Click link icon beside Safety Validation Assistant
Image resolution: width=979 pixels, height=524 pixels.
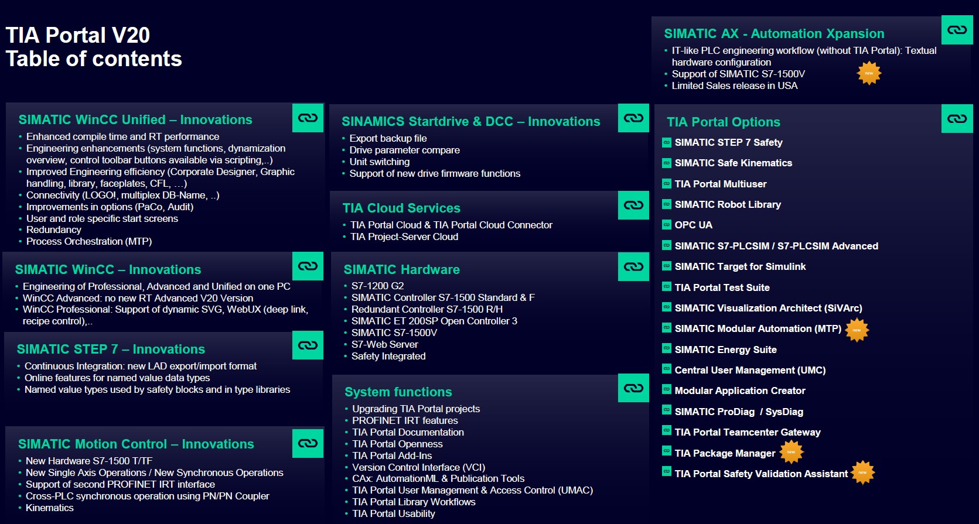[x=667, y=471]
